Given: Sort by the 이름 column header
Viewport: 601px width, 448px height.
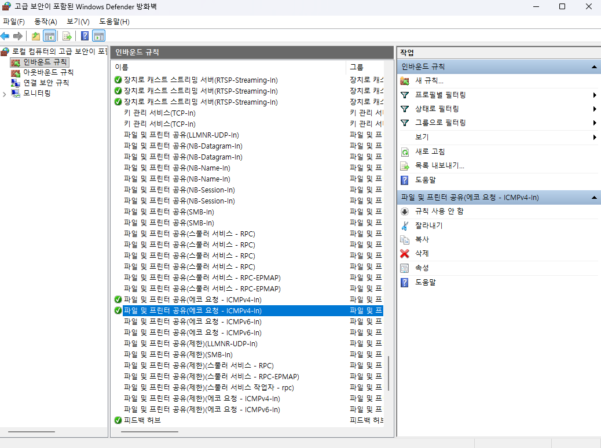Looking at the screenshot, I should click(230, 67).
